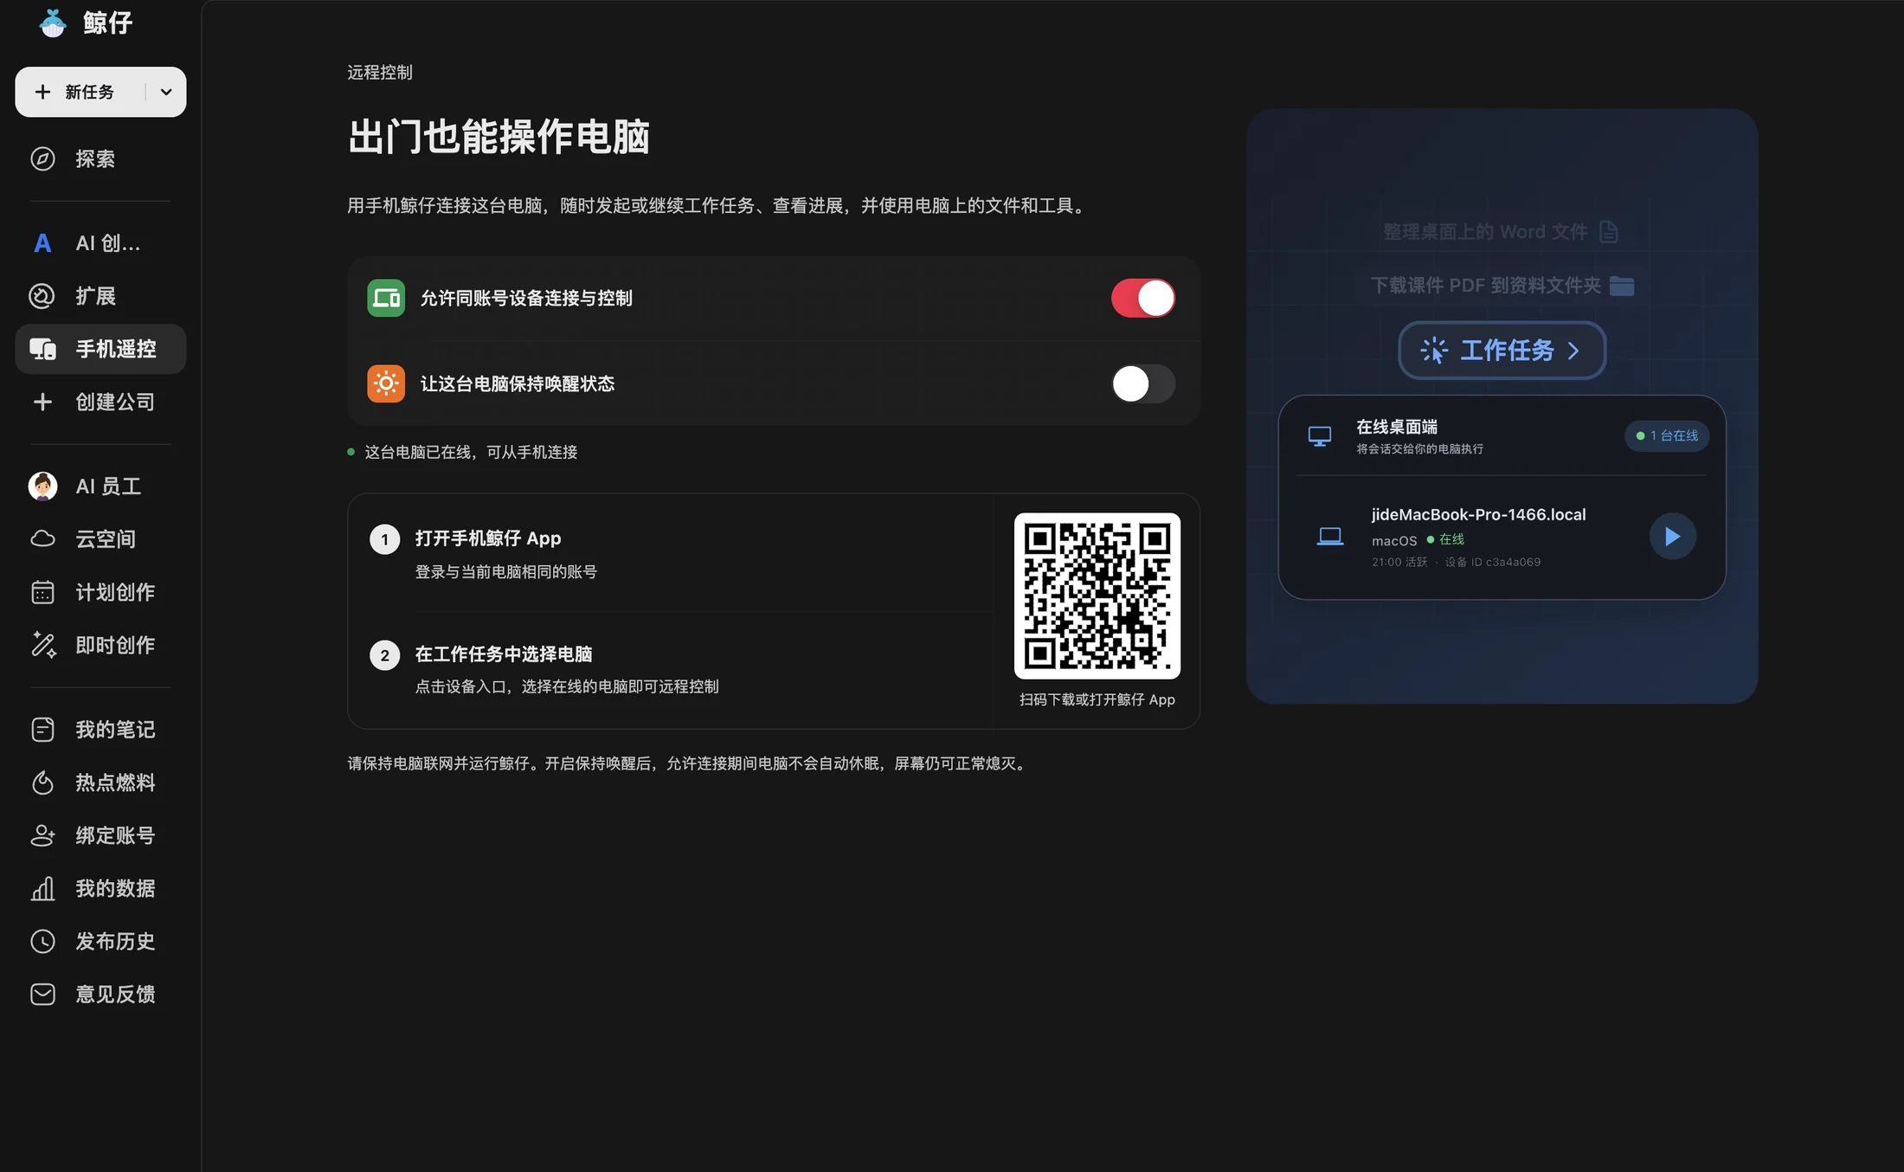Disable 允许同账号设备连接与控制 switch

1143,298
